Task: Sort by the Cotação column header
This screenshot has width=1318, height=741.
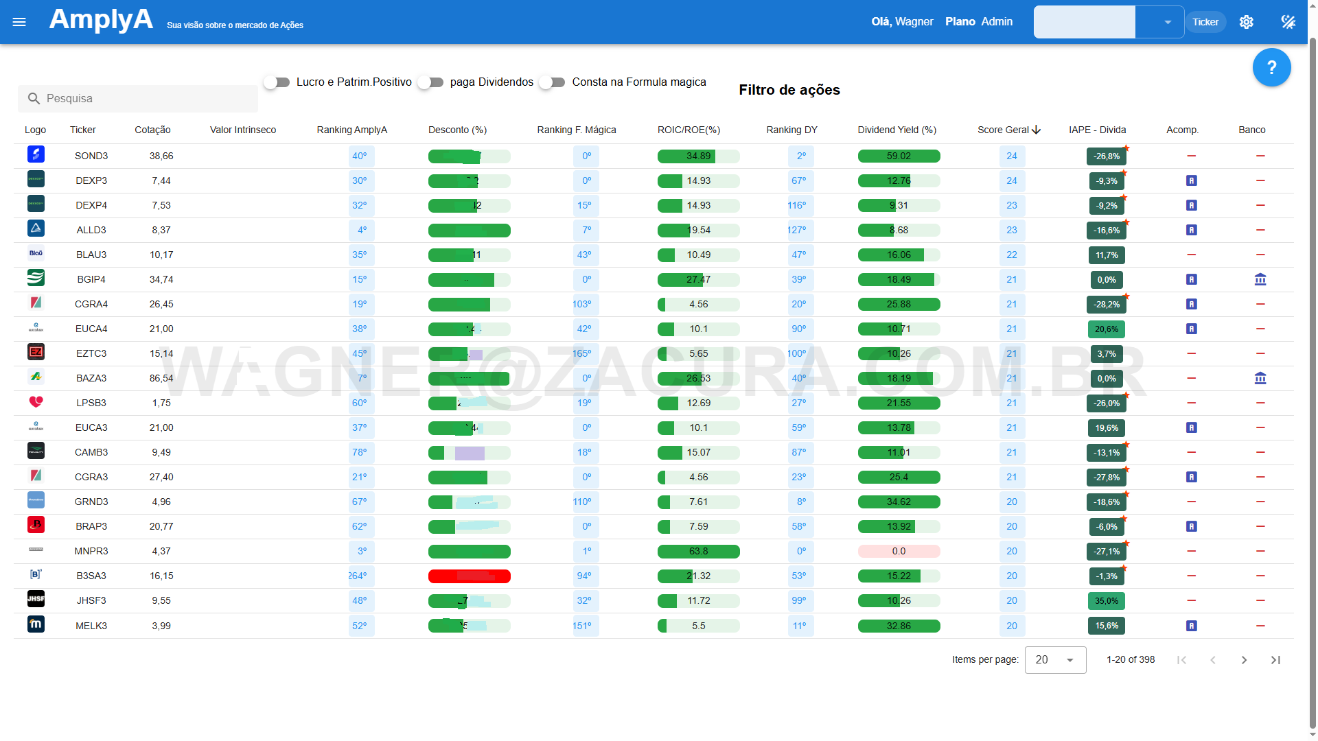Action: click(152, 130)
